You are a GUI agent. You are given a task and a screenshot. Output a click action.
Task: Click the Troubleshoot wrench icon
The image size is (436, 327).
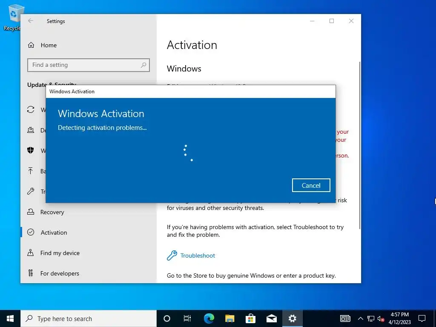[x=172, y=255]
